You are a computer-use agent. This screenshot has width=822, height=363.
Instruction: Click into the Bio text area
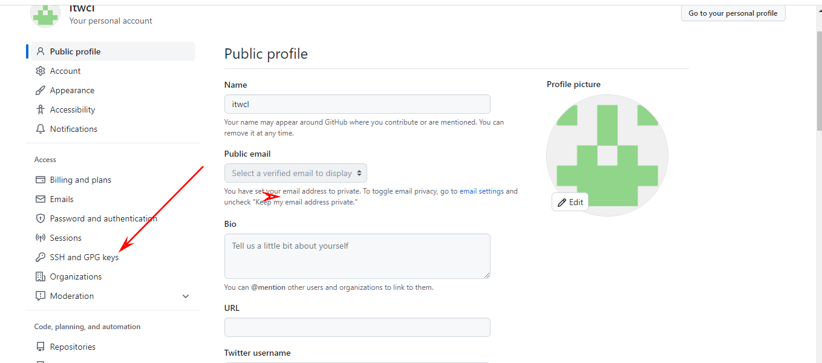tap(357, 256)
